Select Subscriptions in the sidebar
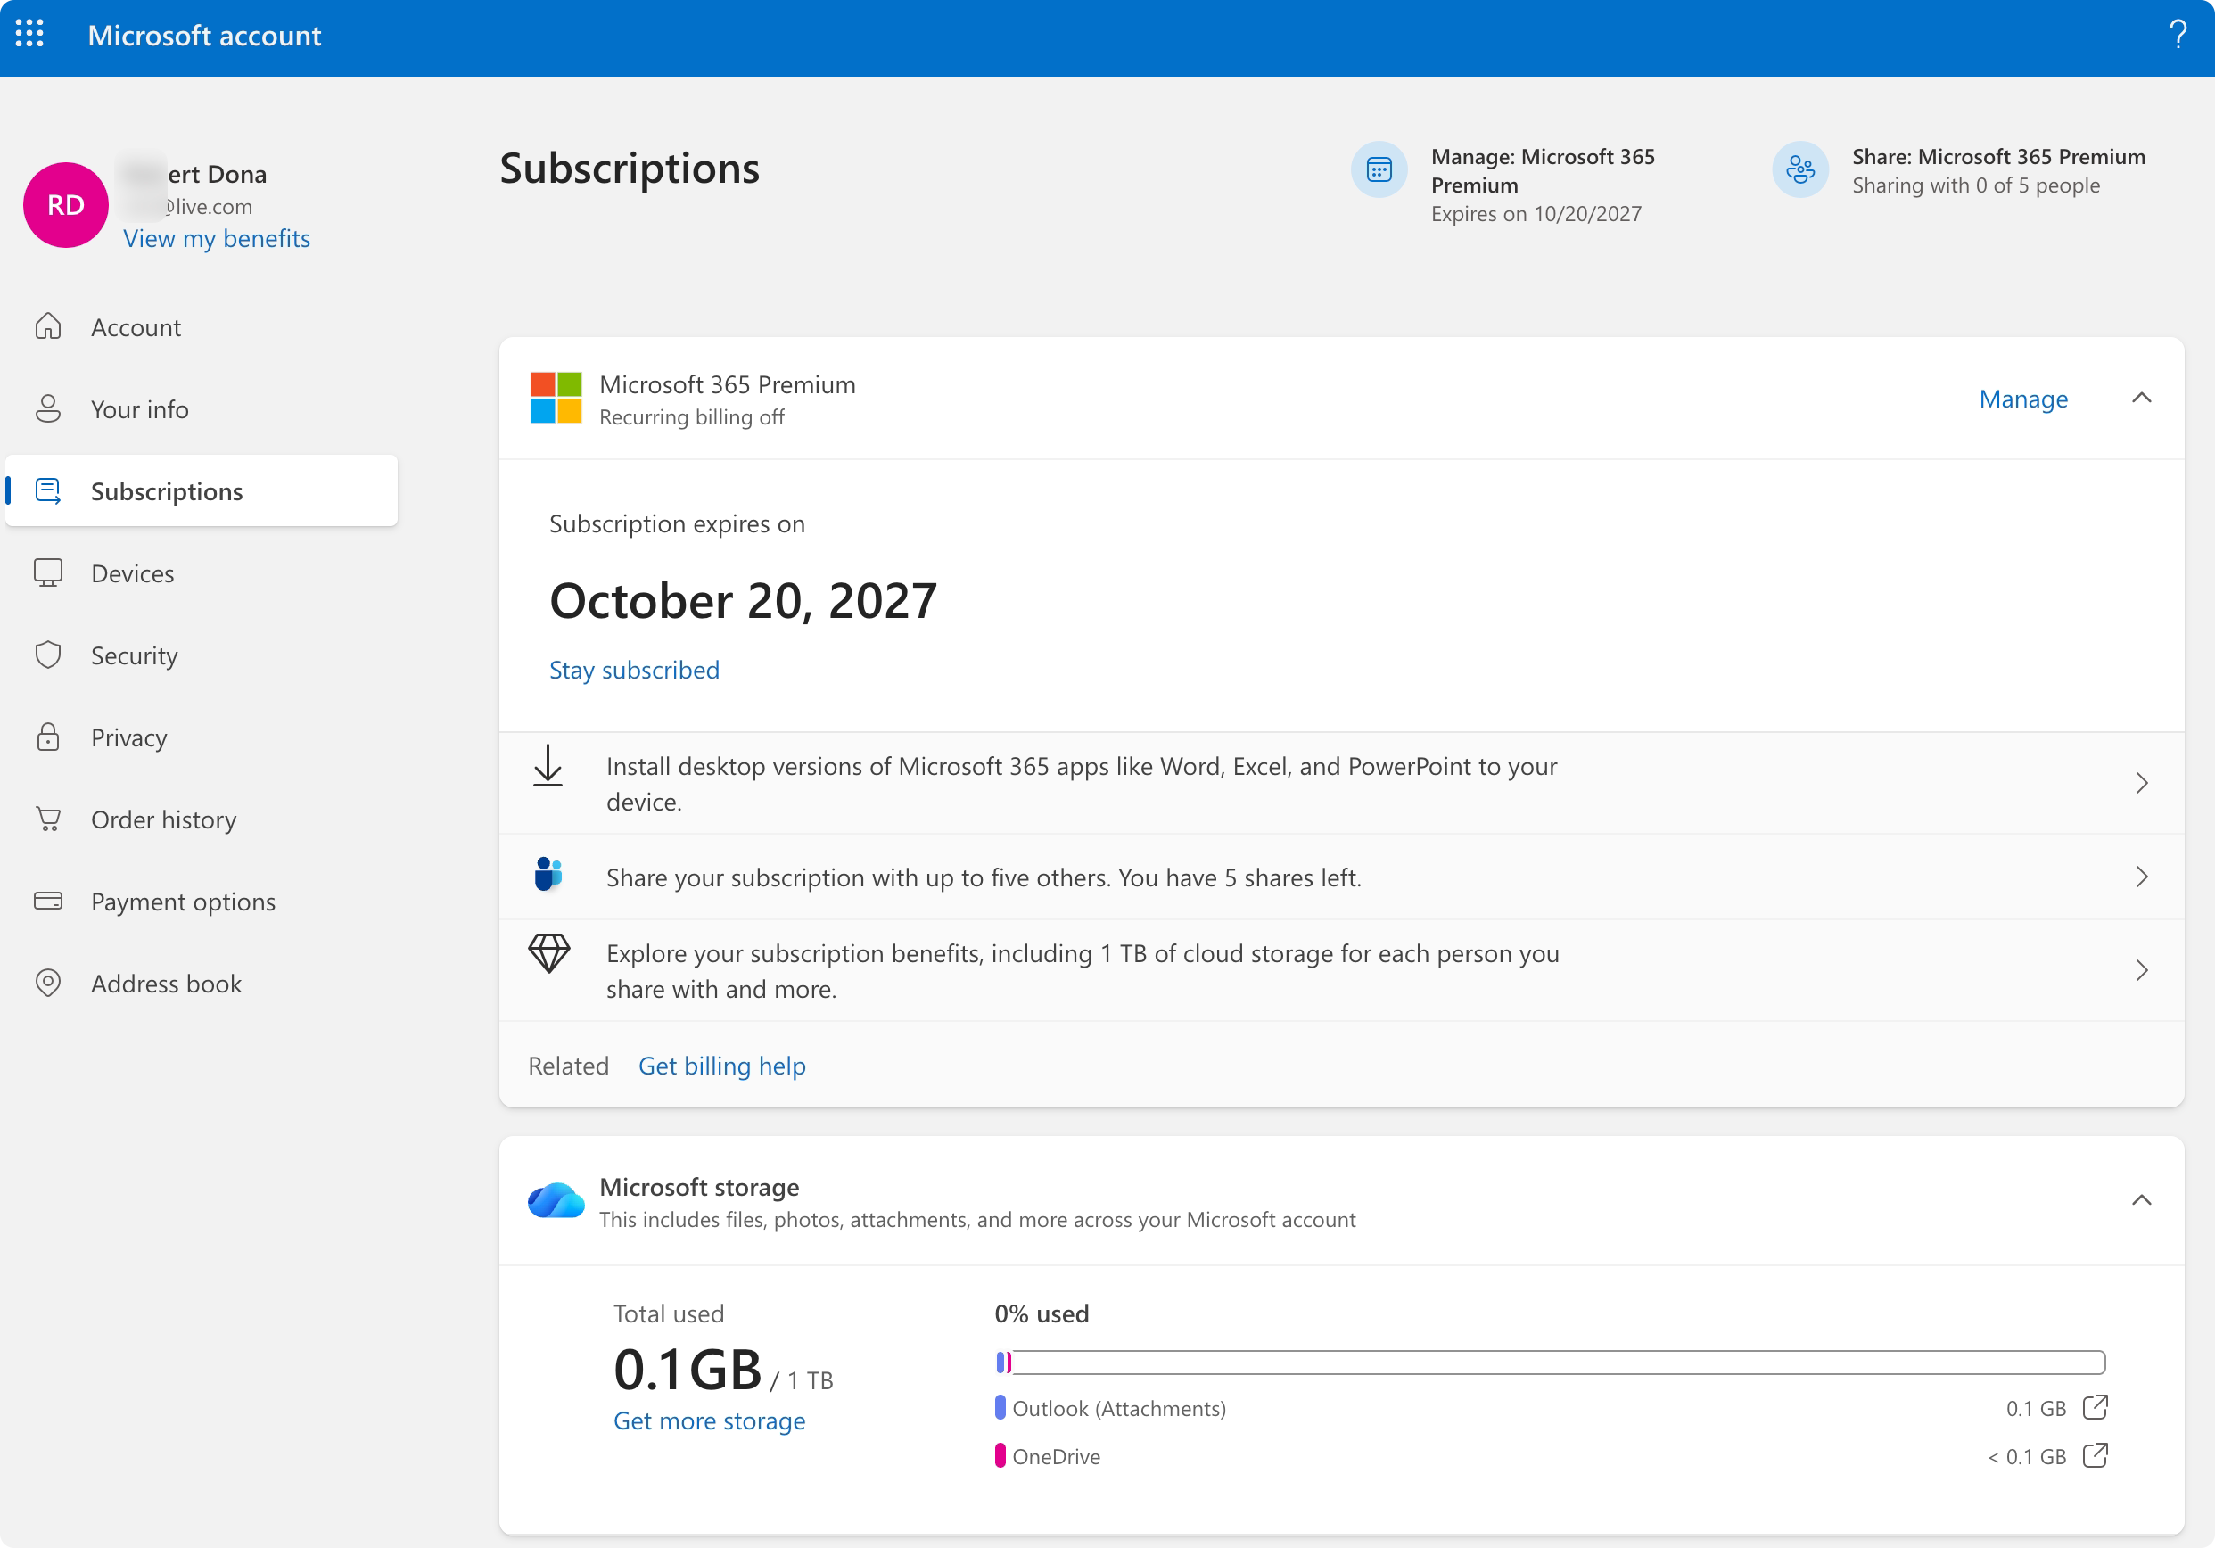The height and width of the screenshot is (1548, 2215). [x=202, y=491]
